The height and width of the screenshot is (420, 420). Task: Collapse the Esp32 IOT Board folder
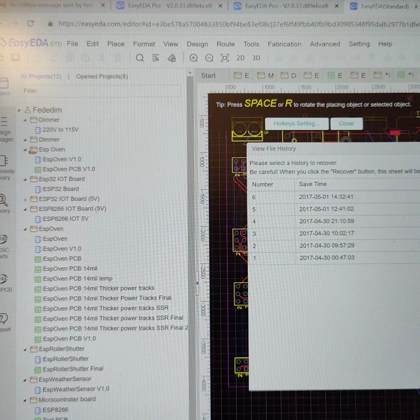25,179
